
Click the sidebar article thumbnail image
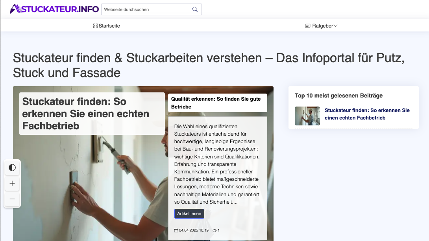coord(307,116)
